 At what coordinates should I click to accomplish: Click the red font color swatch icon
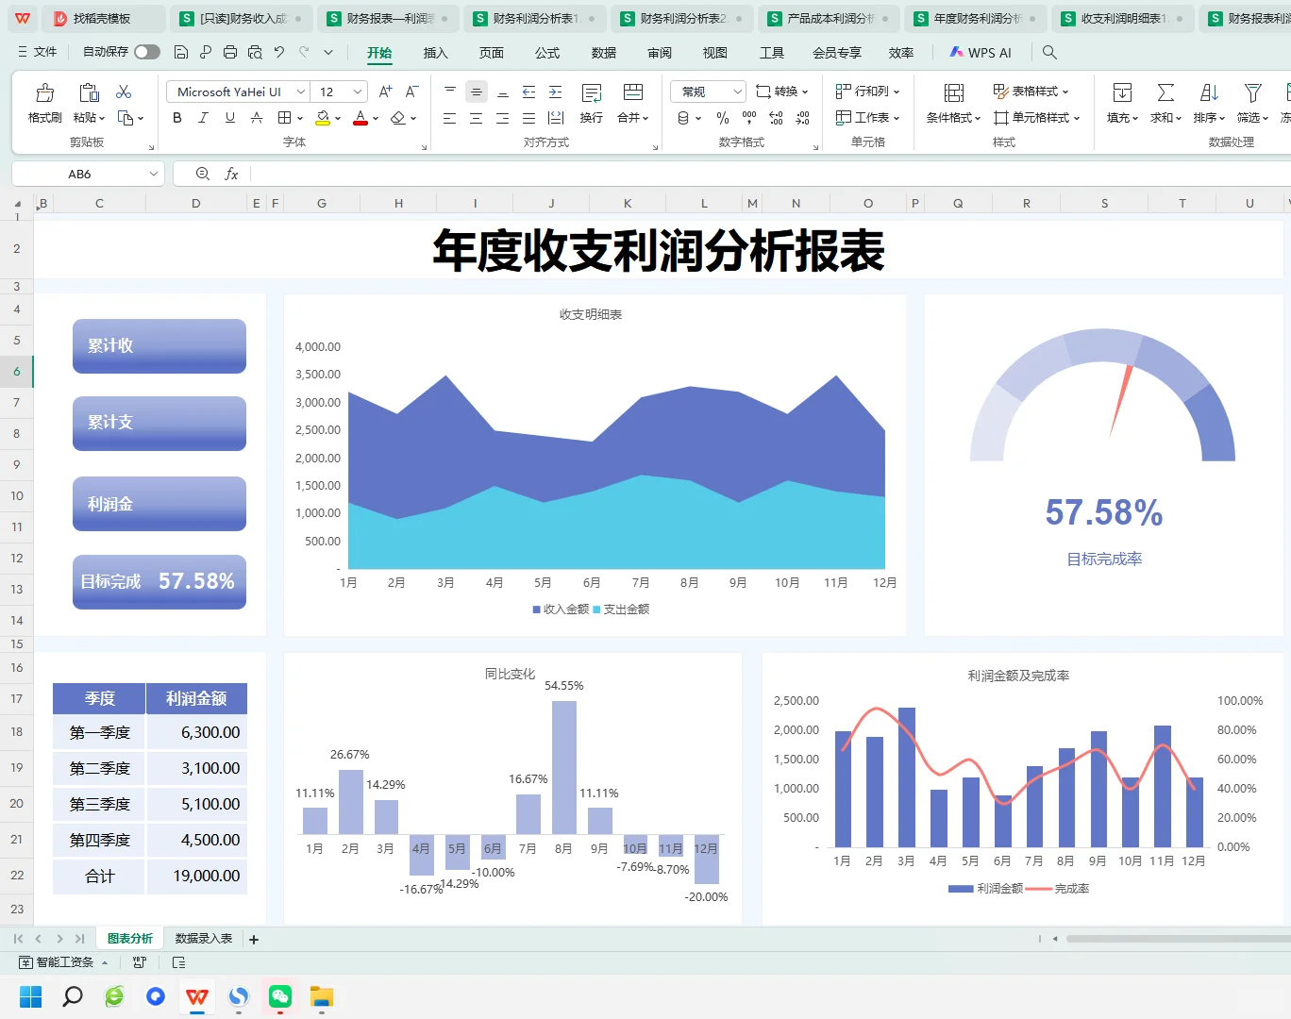click(x=360, y=118)
